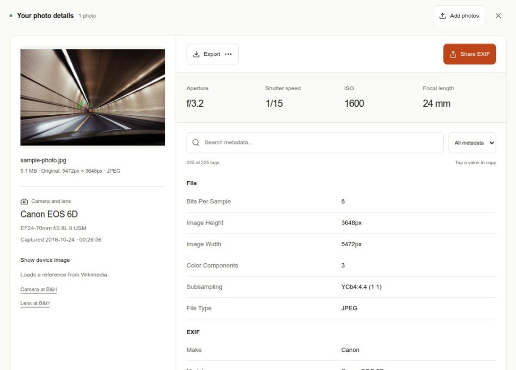Copy the aperture value f/3.2
The height and width of the screenshot is (370, 516).
pos(195,104)
